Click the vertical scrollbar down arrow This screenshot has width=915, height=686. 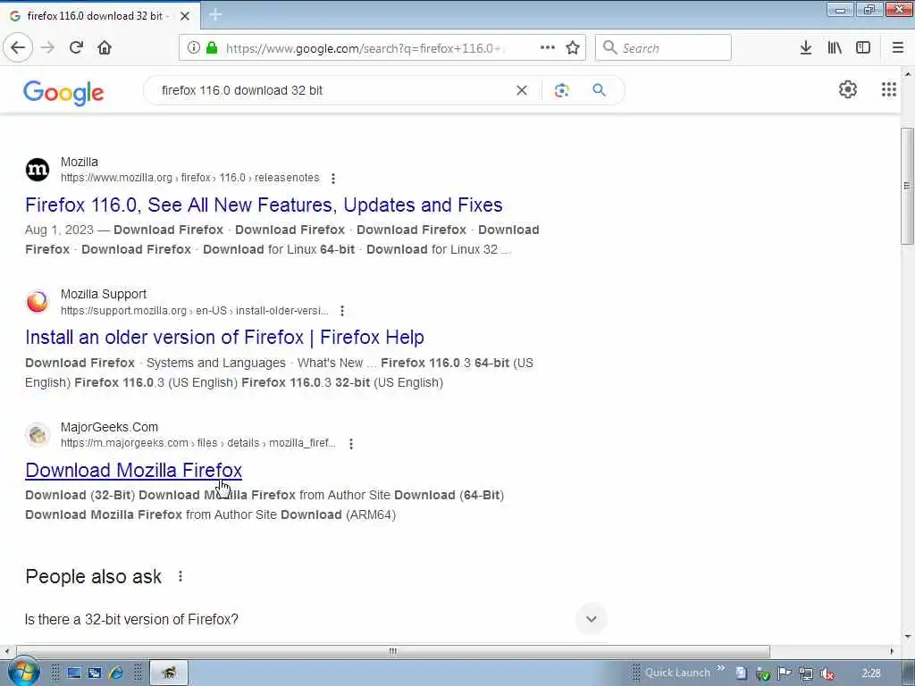tap(907, 637)
